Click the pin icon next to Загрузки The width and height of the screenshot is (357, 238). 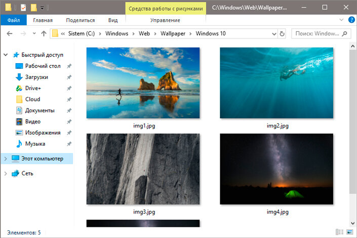(69, 77)
